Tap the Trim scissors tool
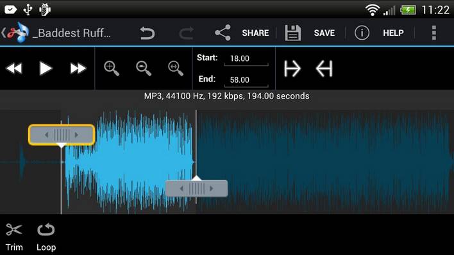This screenshot has height=255, width=454. click(x=14, y=237)
